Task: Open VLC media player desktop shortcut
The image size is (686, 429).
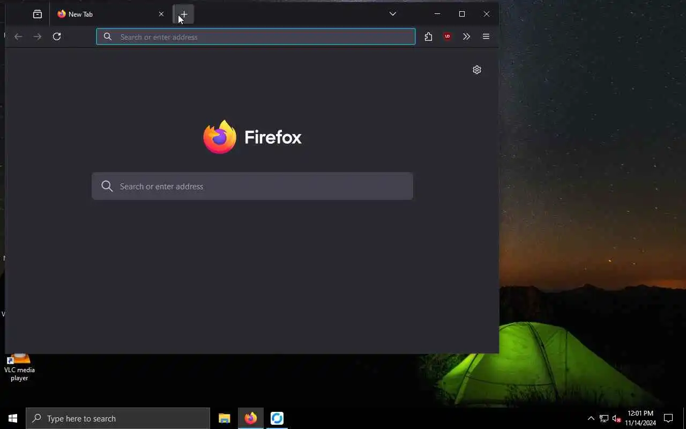Action: coord(19,368)
